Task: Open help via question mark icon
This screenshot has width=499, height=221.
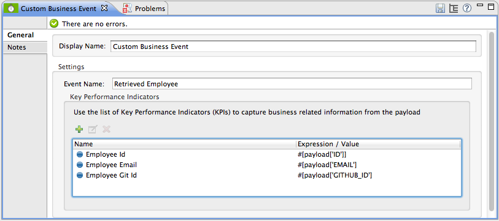Action: [x=467, y=9]
